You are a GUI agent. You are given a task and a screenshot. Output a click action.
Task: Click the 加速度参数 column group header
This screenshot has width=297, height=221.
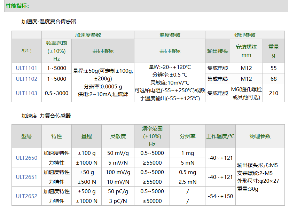[88, 35]
